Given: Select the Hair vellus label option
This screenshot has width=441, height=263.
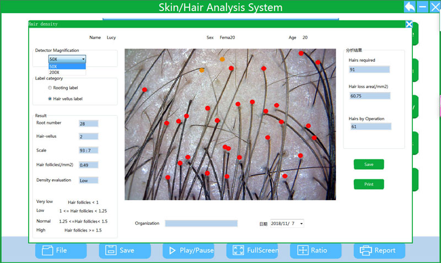Looking at the screenshot, I should coord(50,99).
